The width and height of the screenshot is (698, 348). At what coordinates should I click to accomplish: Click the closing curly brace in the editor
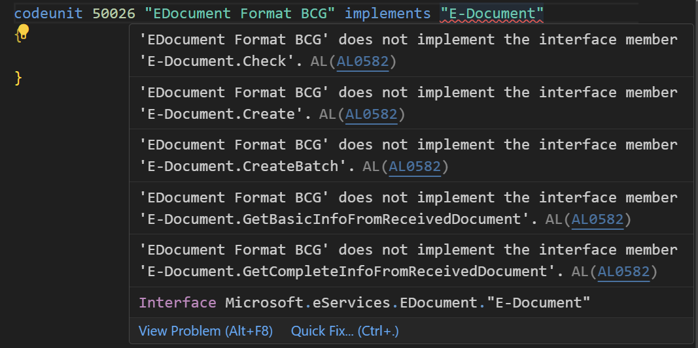click(x=18, y=78)
